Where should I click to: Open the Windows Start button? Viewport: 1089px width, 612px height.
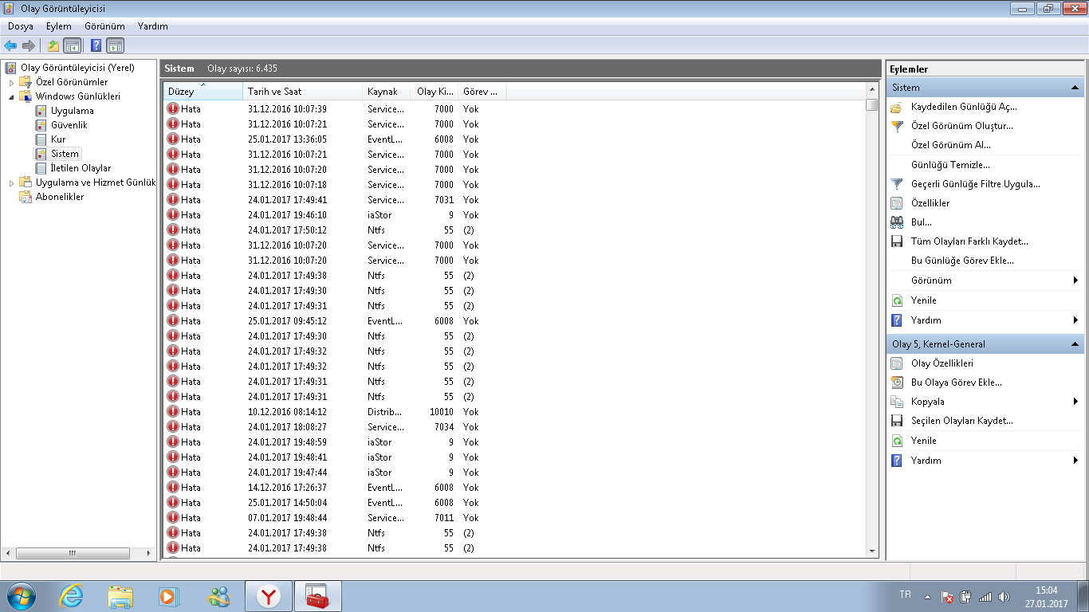[21, 596]
